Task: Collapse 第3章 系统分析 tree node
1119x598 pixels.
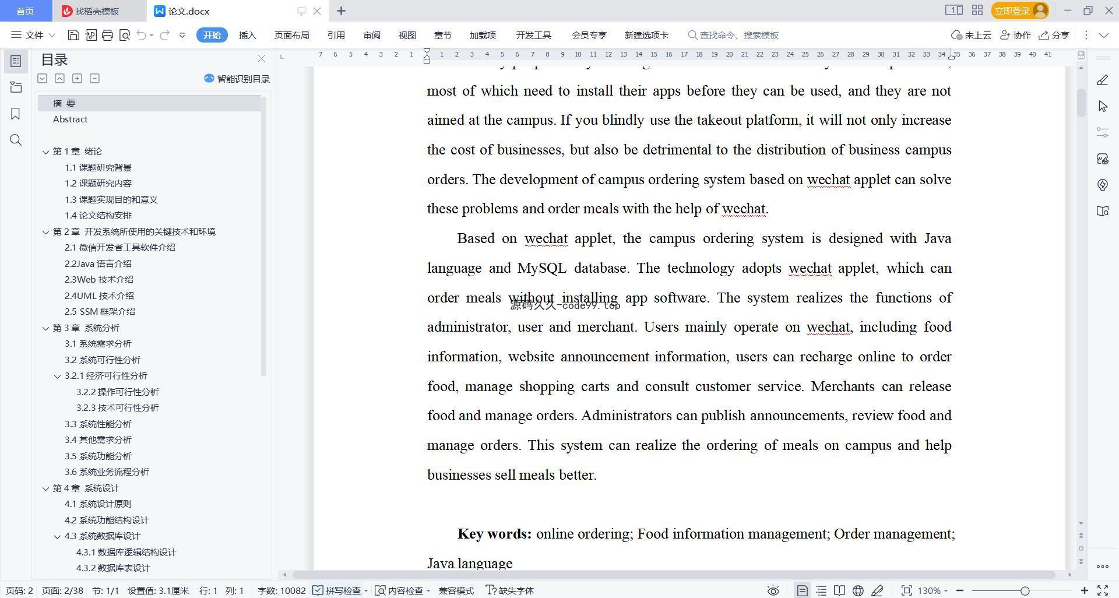Action: 45,328
